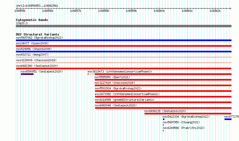Viewport: 239px width, 141px height.
Task: Click the nsv3229009 (Chaisson2019) label
Action: [x=36, y=60]
